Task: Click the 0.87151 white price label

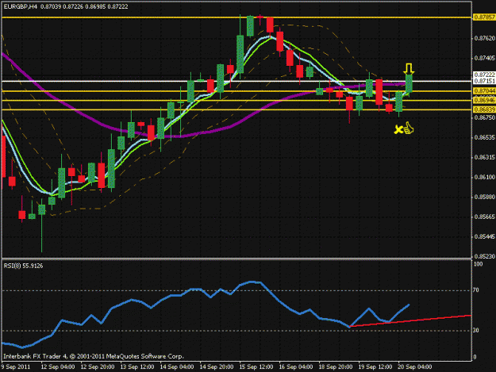Action: [x=484, y=81]
